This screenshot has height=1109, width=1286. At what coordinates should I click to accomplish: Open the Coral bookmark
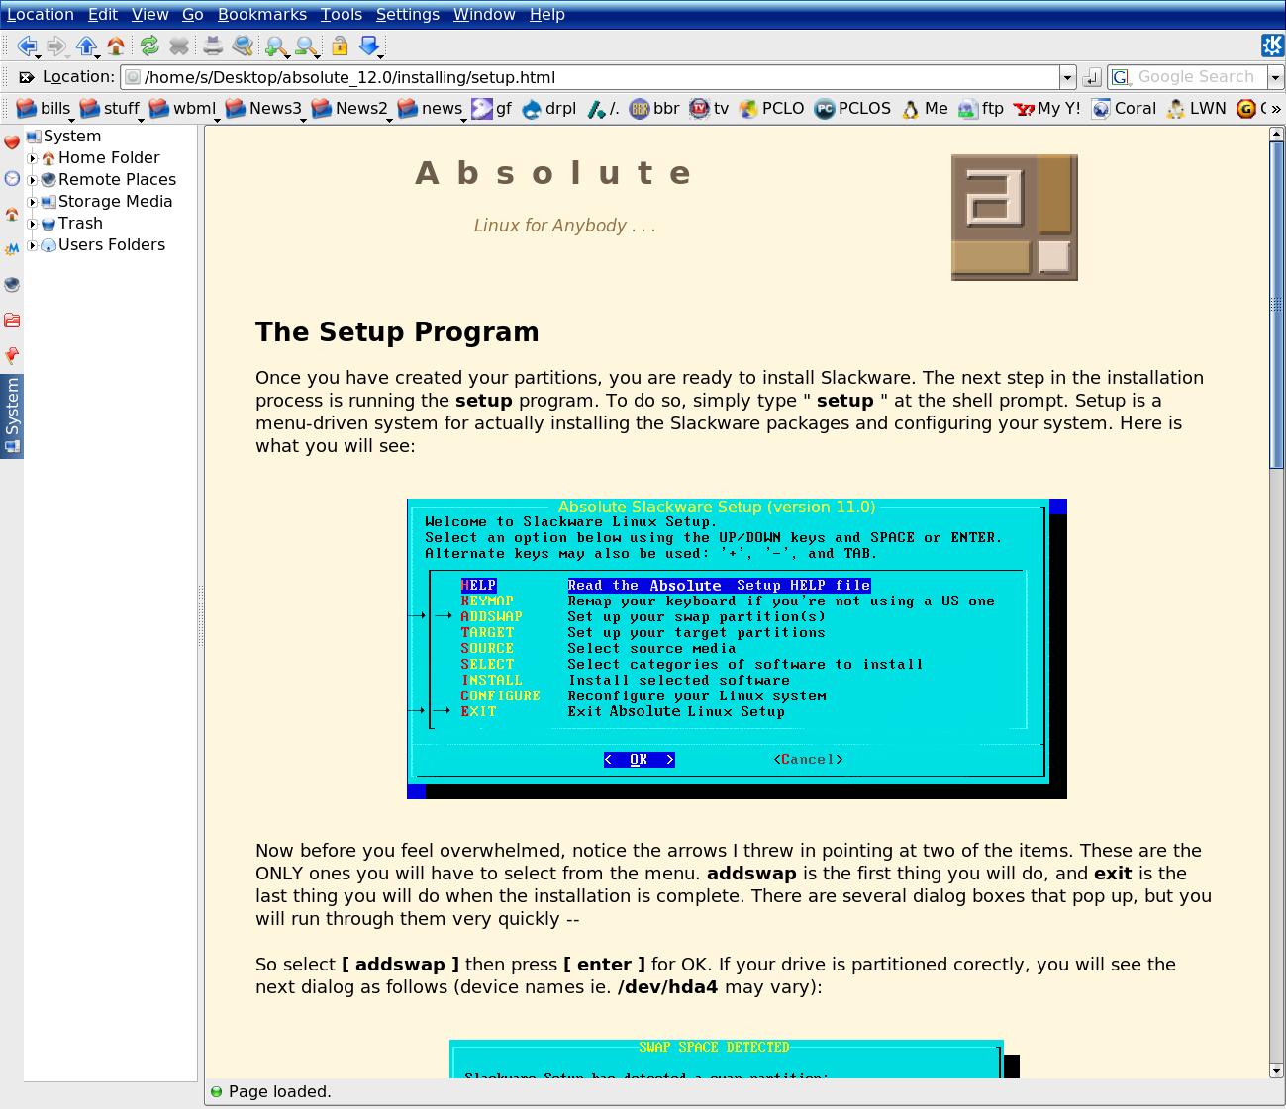[1124, 109]
